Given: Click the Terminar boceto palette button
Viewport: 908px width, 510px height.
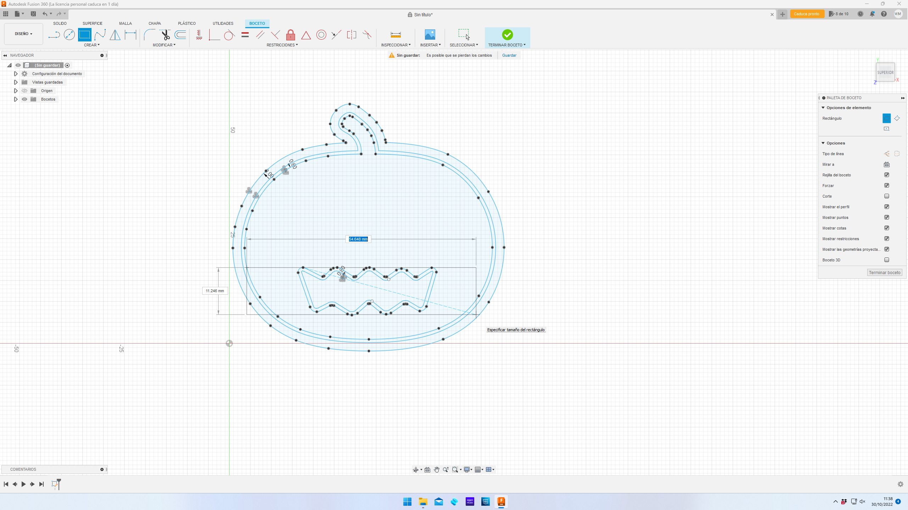Looking at the screenshot, I should (x=884, y=272).
